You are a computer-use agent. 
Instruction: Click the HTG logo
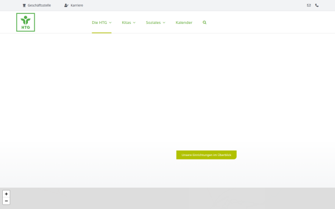tap(26, 22)
